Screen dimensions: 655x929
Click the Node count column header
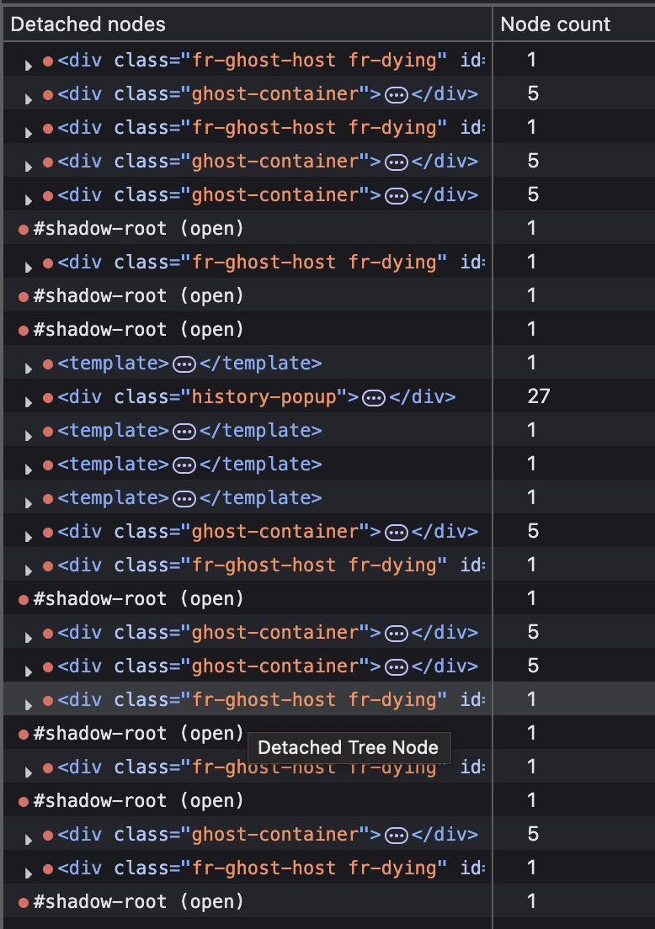tap(556, 24)
